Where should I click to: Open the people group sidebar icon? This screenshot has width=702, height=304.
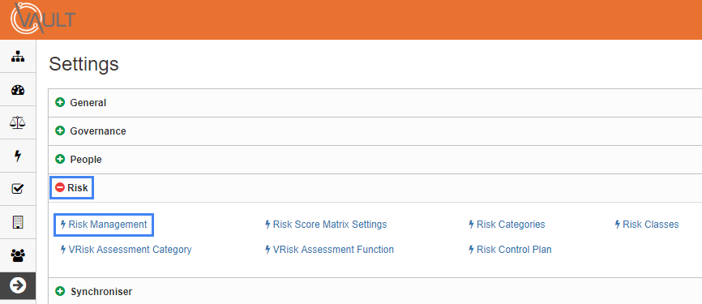click(x=18, y=255)
